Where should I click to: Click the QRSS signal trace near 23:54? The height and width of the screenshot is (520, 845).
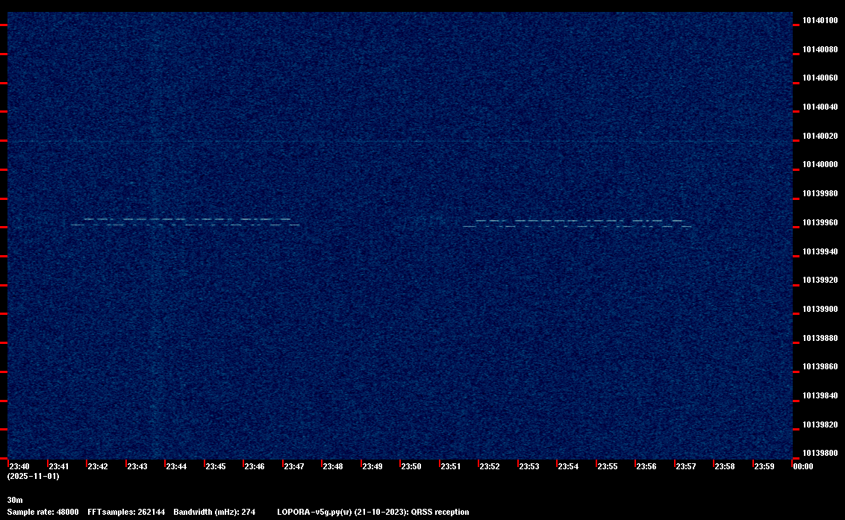[x=577, y=224]
